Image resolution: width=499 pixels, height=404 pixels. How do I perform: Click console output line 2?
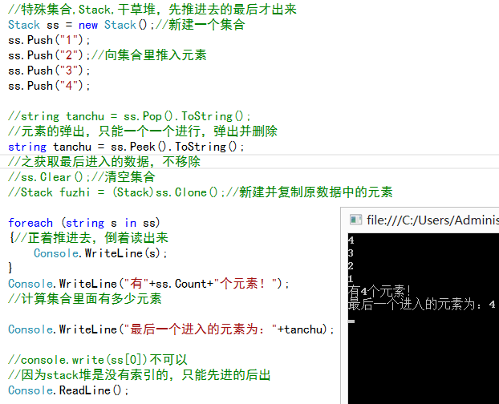(x=351, y=266)
